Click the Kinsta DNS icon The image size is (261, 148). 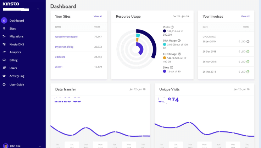4,44
